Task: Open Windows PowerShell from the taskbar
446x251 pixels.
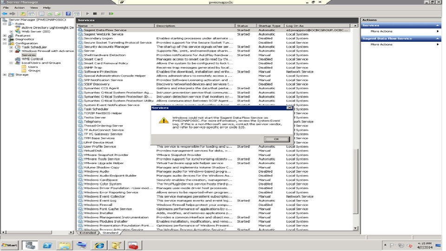Action: click(x=47, y=245)
